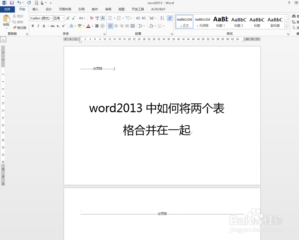The width and height of the screenshot is (299, 240).
Task: Justify the paragraph text
Action: click(127, 26)
